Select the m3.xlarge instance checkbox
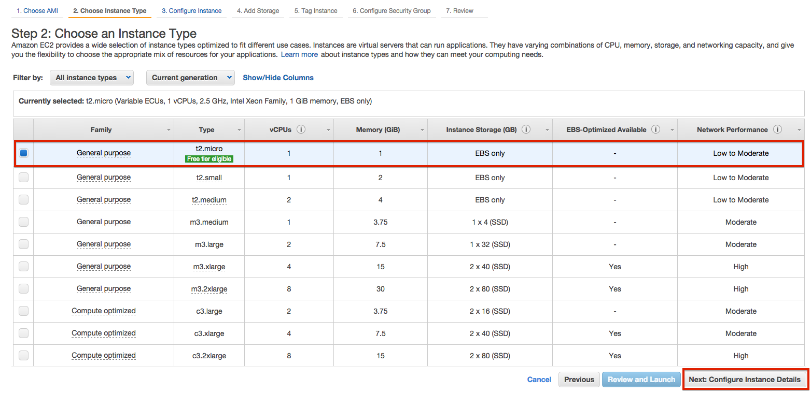This screenshot has width=811, height=394. point(23,267)
